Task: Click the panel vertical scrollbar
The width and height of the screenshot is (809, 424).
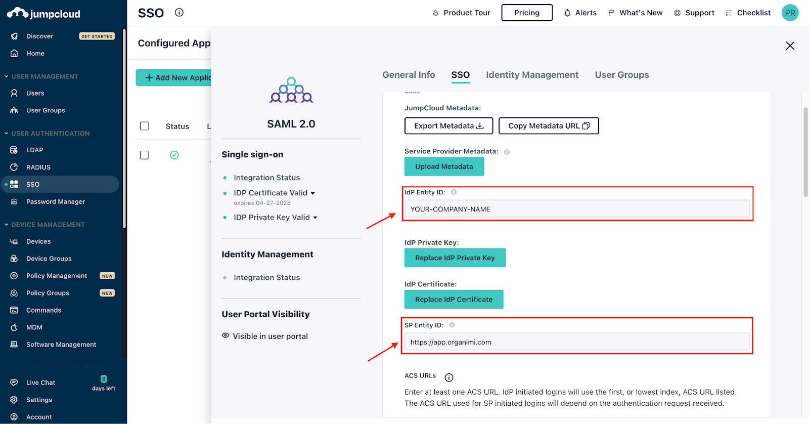Action: tap(805, 152)
